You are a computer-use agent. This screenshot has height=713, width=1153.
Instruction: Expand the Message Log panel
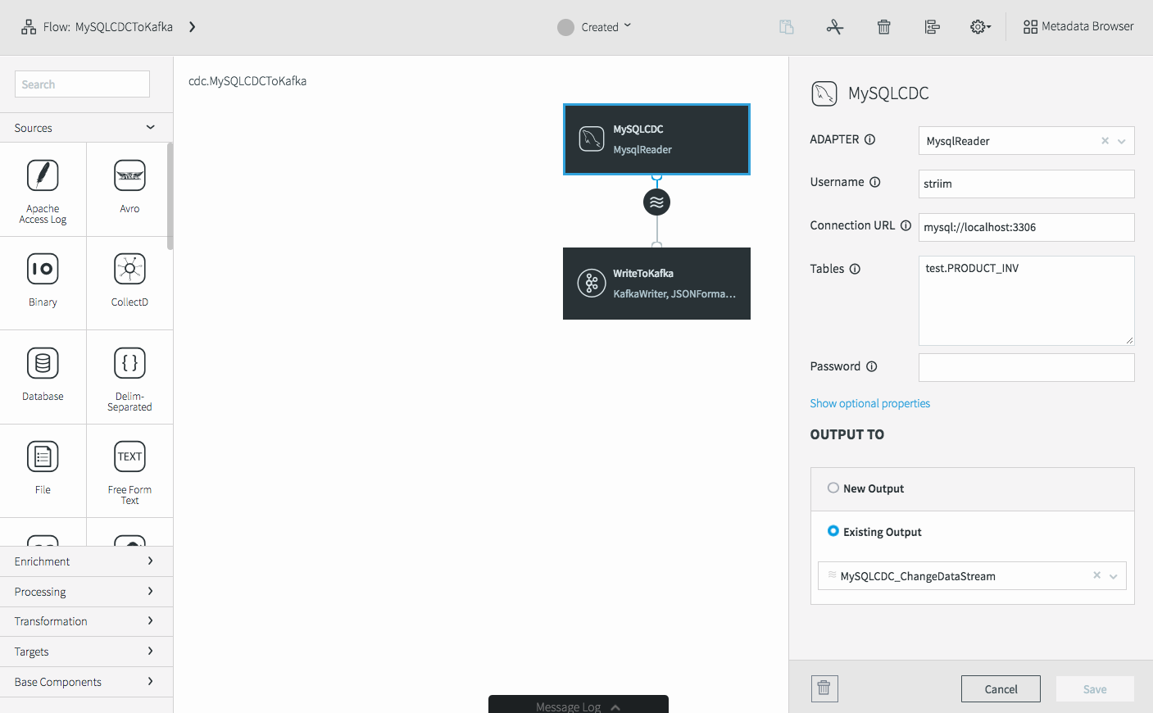pos(579,705)
